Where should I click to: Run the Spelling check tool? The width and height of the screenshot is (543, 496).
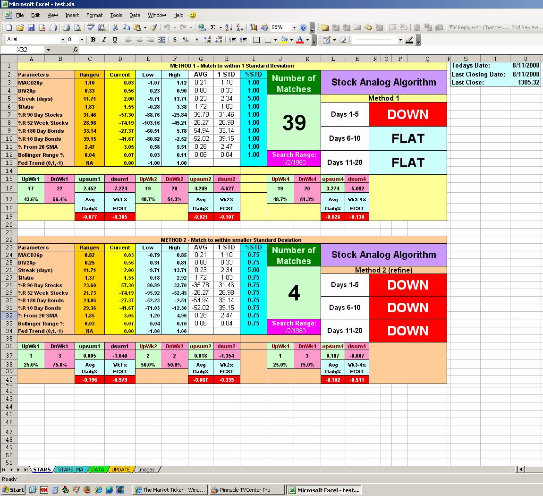click(x=91, y=27)
